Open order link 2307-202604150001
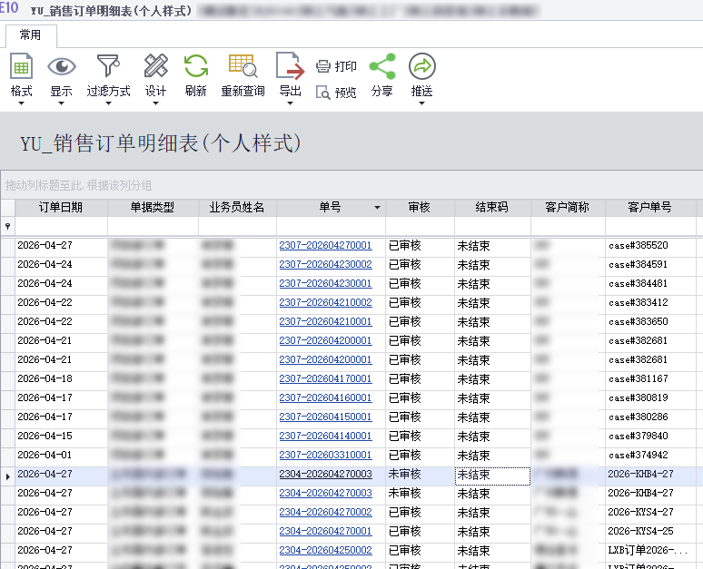Viewport: 703px width, 569px height. click(x=325, y=417)
